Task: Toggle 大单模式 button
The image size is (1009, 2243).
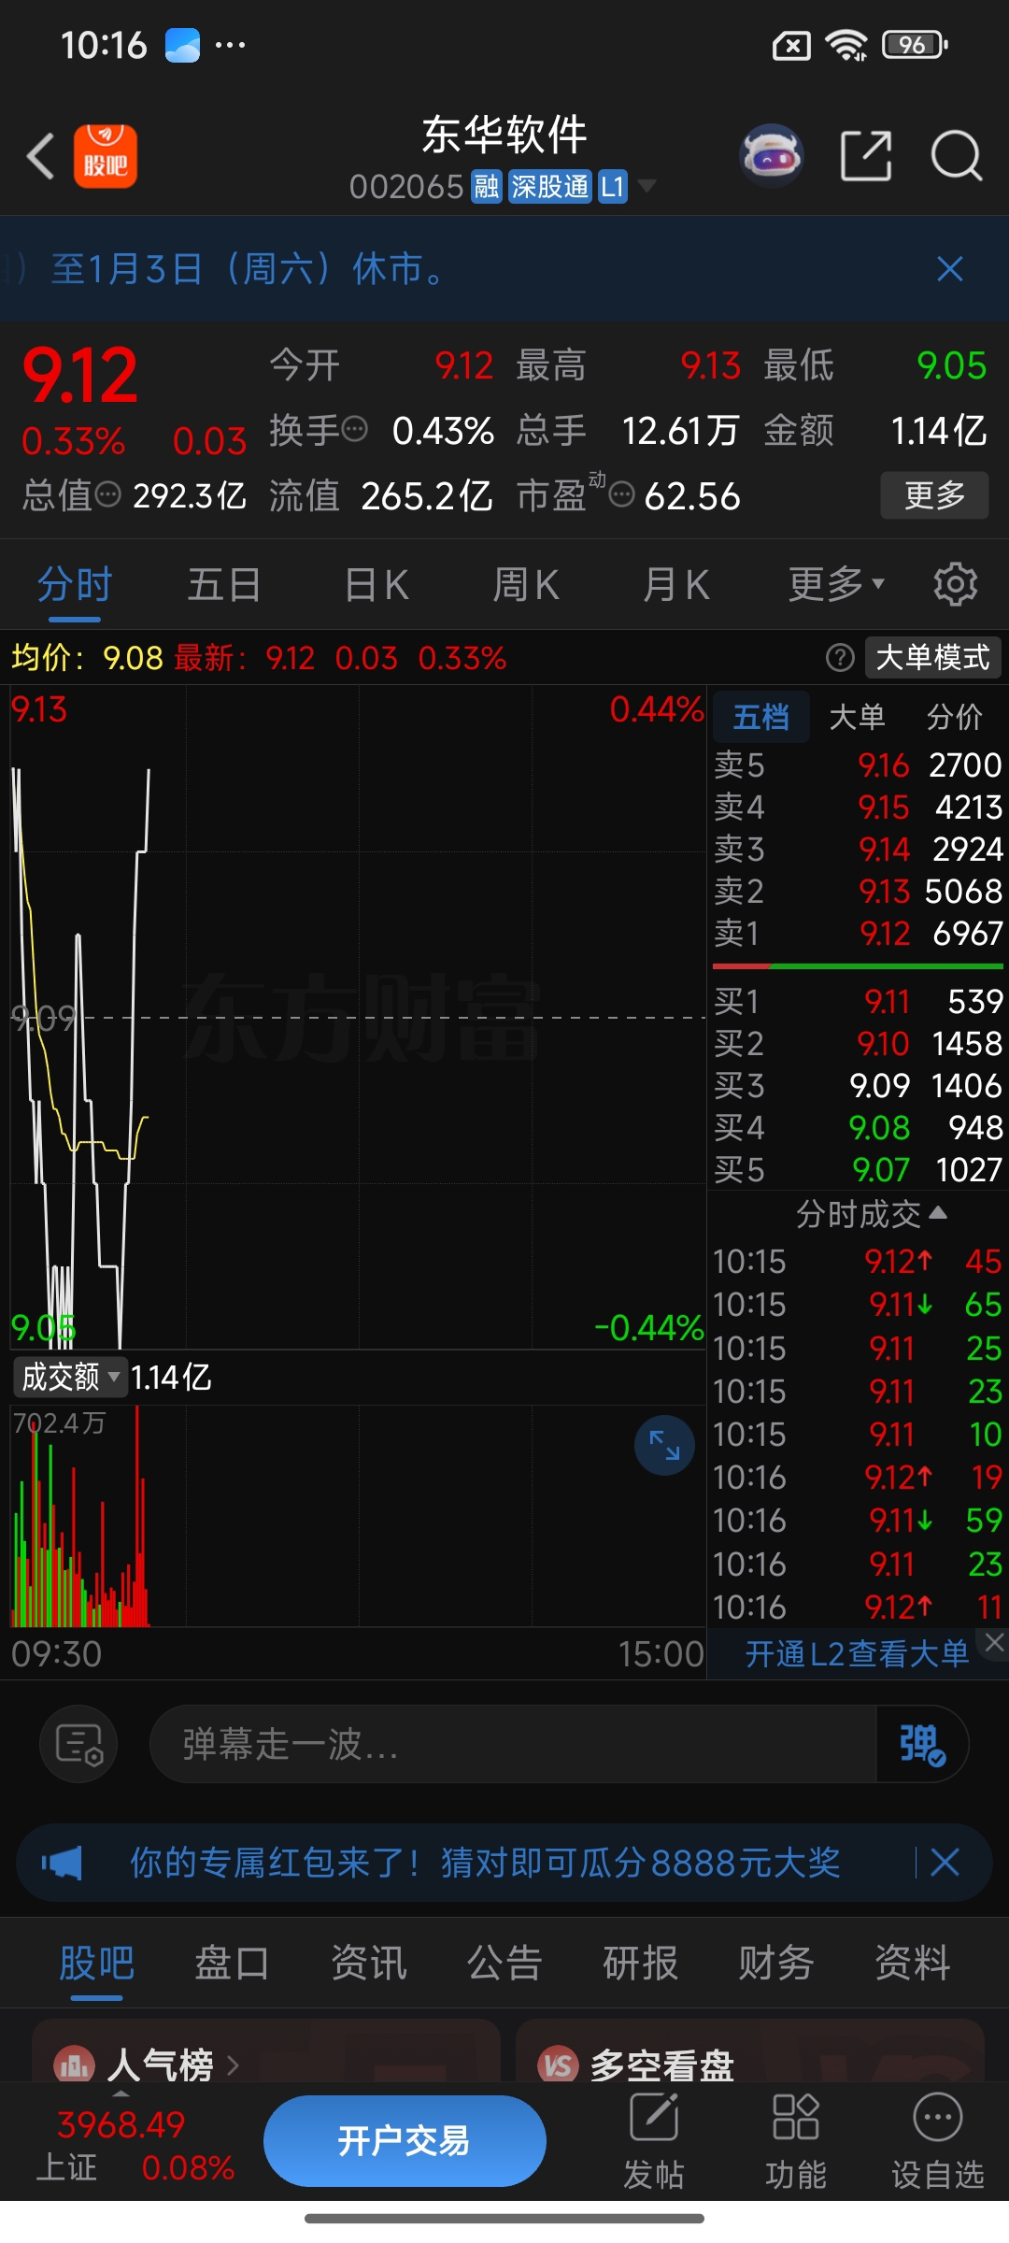Action: coord(932,657)
